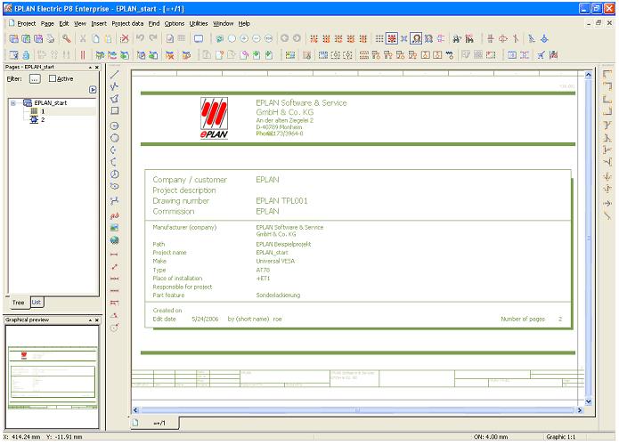Screen dimensions: 619x445
Task: Click the horizontal scrollbar right arrow
Action: pyautogui.click(x=580, y=410)
